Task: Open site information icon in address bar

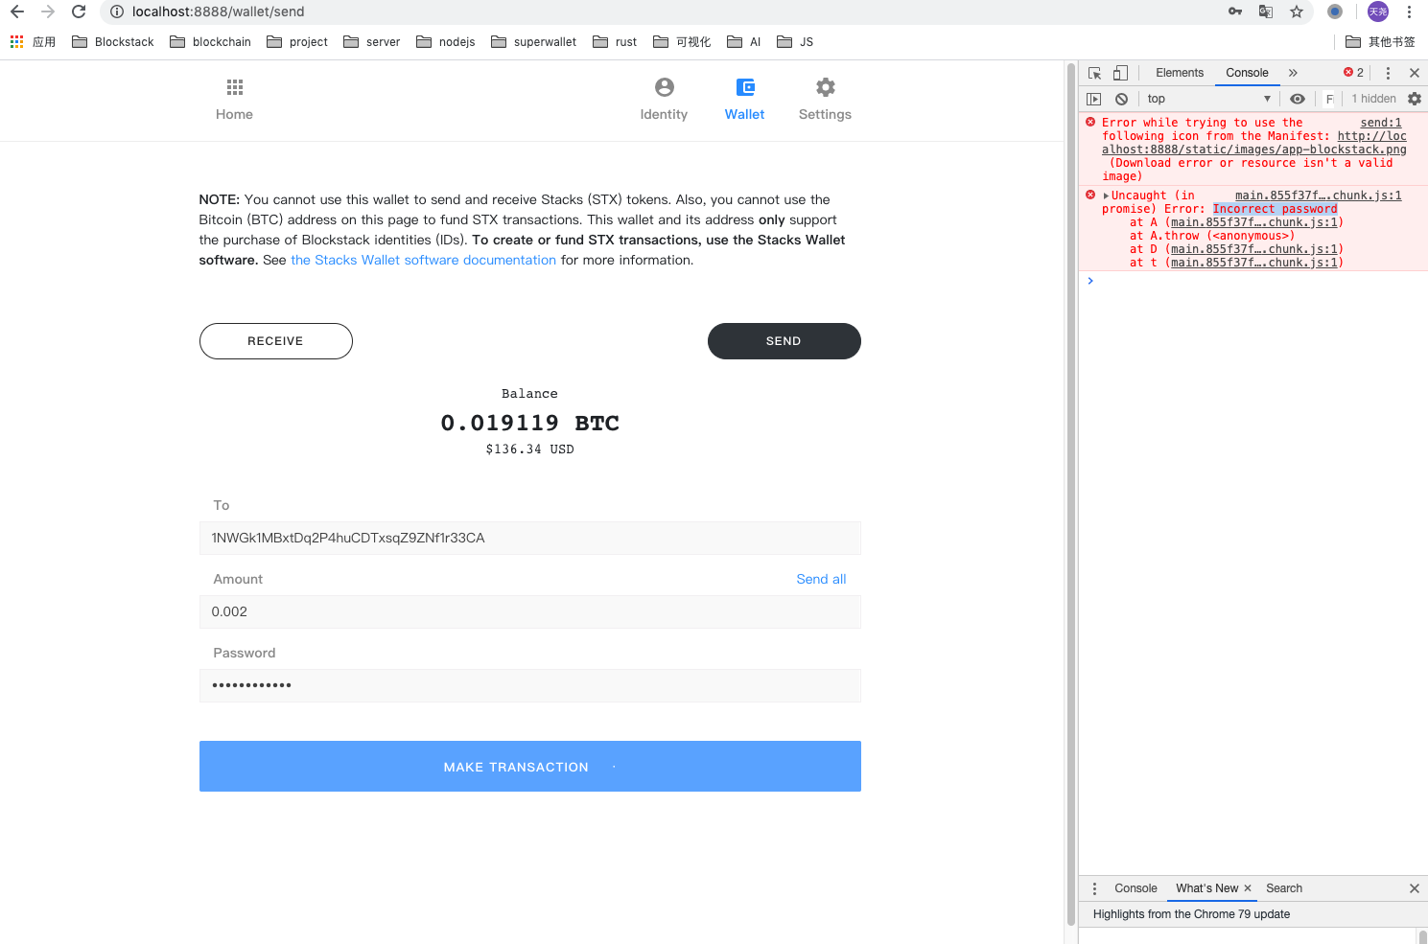Action: (116, 12)
